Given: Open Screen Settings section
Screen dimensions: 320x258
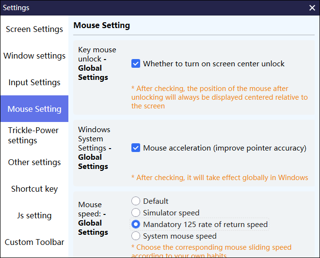Looking at the screenshot, I should pyautogui.click(x=34, y=29).
